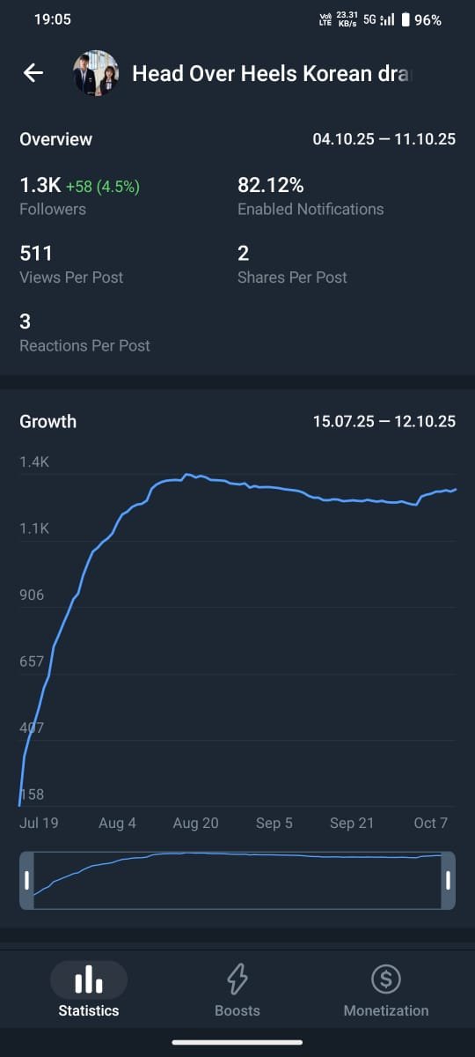Viewport: 475px width, 1057px height.
Task: Tap the back arrow icon
Action: click(x=33, y=73)
